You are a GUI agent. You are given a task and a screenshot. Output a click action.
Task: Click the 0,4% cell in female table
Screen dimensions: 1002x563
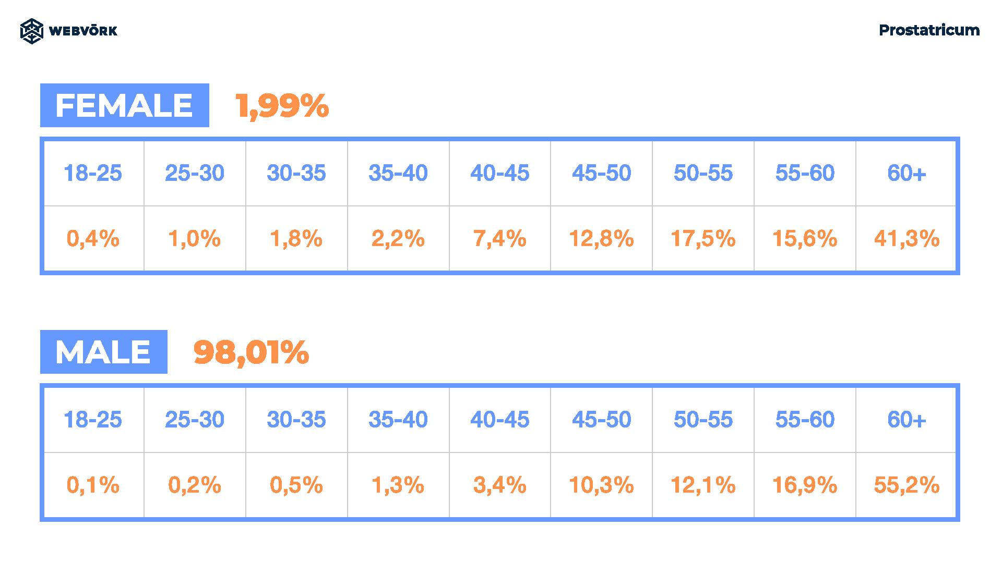93,239
